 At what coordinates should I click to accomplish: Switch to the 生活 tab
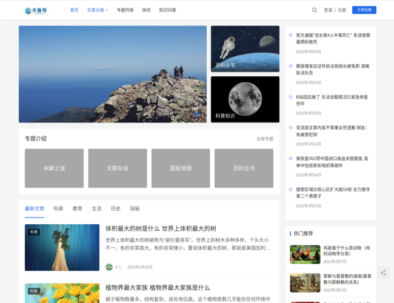pyautogui.click(x=96, y=208)
